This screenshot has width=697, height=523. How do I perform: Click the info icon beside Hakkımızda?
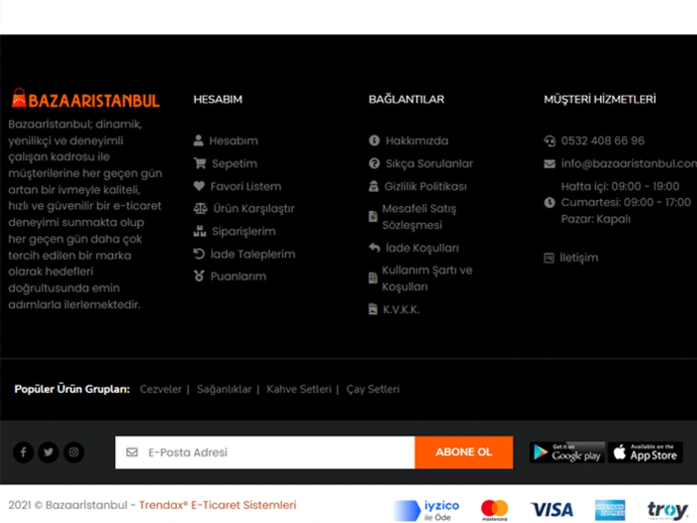coord(374,141)
